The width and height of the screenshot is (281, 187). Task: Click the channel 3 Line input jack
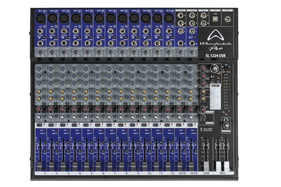coord(64,31)
